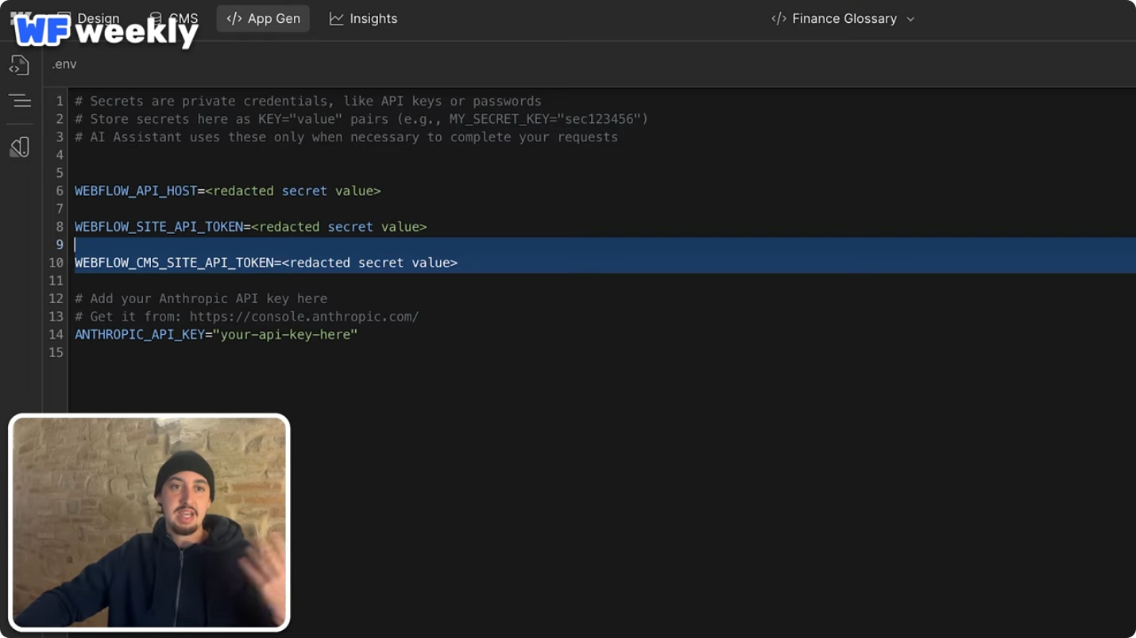This screenshot has width=1136, height=638.
Task: Click the https://console.anthropic.com/ URL
Action: point(304,317)
